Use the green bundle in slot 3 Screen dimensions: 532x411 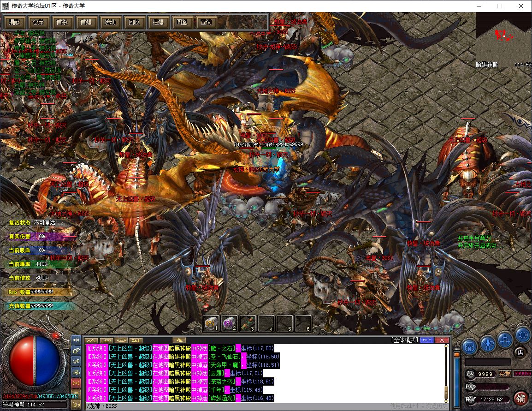[248, 323]
